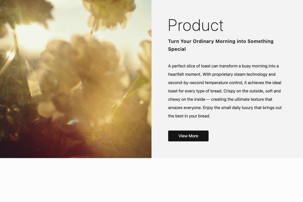This screenshot has height=202, width=303.
Task: Click the blurry flower photo
Action: pos(76,79)
